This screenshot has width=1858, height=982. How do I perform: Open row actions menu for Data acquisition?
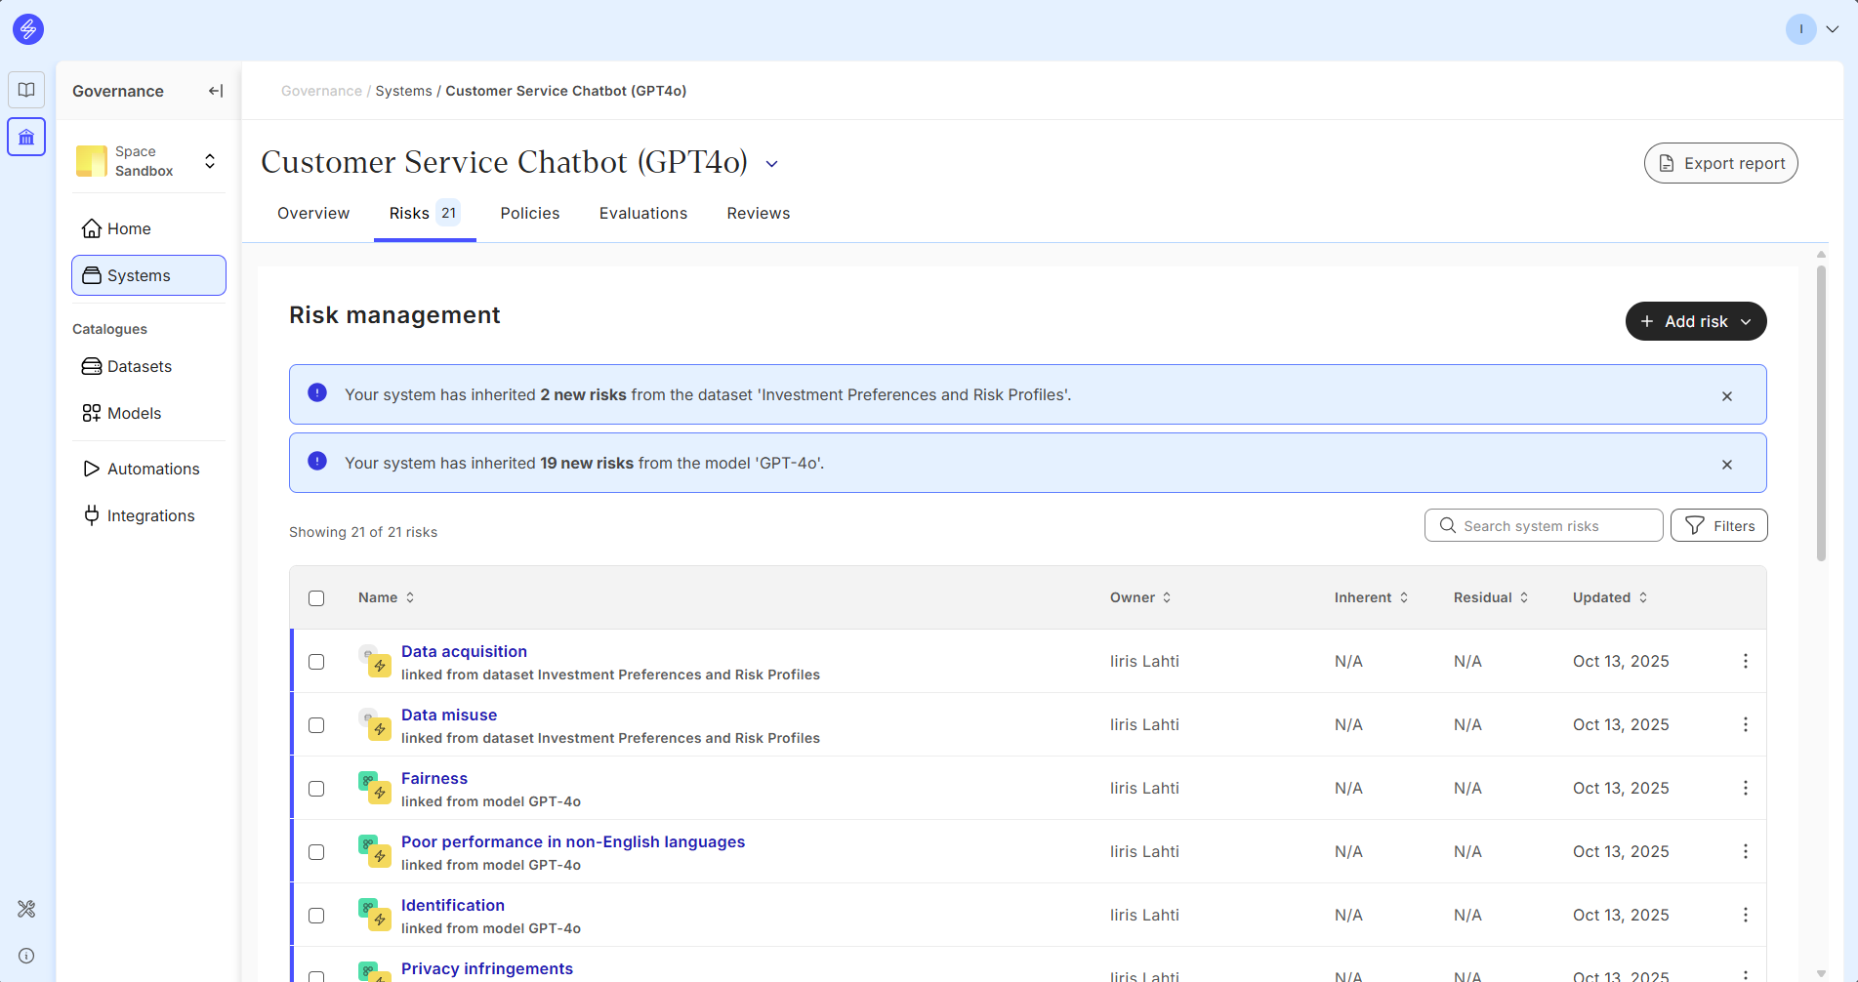pyautogui.click(x=1745, y=661)
